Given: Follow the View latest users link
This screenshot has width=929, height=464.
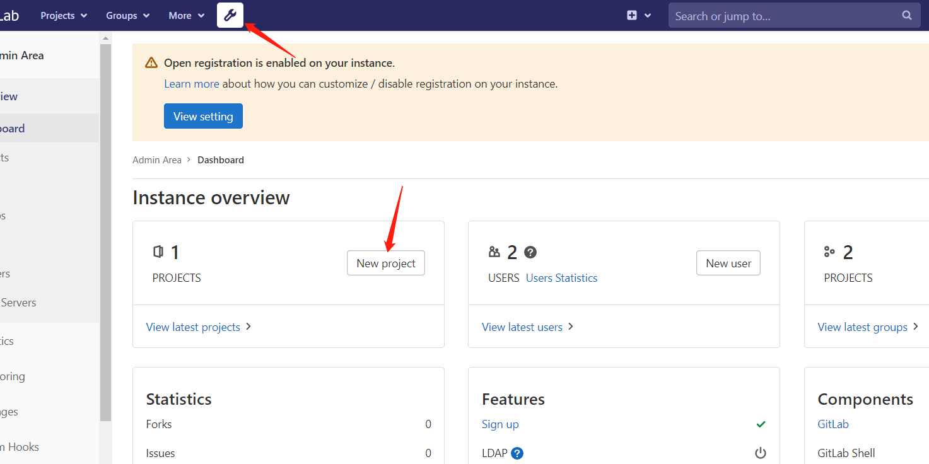Looking at the screenshot, I should (x=528, y=327).
